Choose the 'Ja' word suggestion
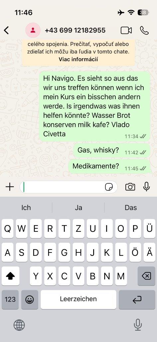Screen dimensions: 157x342 coord(78,207)
